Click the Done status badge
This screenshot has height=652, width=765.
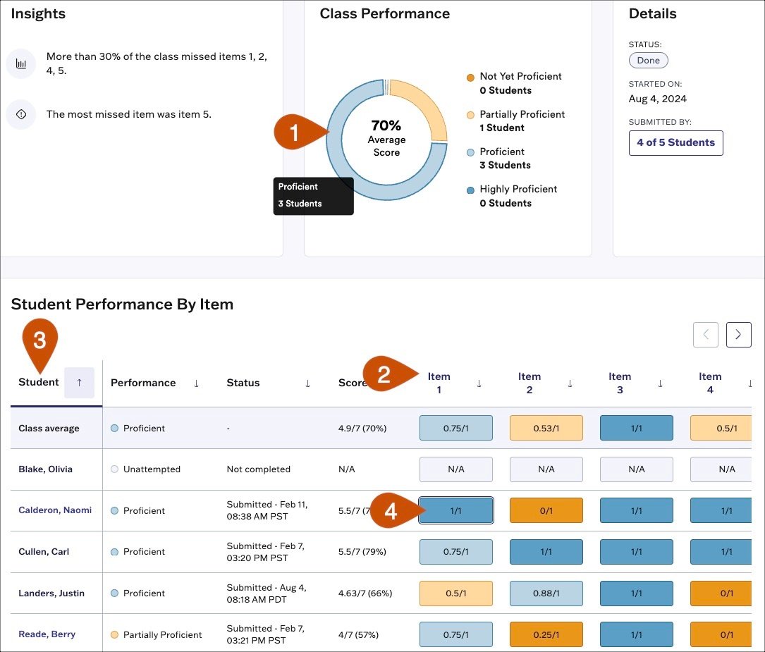tap(648, 61)
